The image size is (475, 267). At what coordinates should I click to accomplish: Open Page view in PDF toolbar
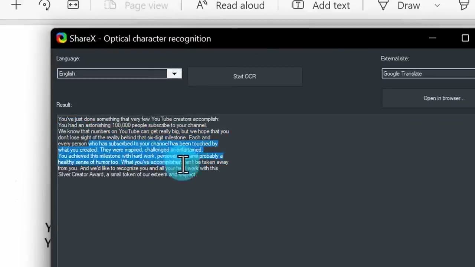tap(136, 5)
